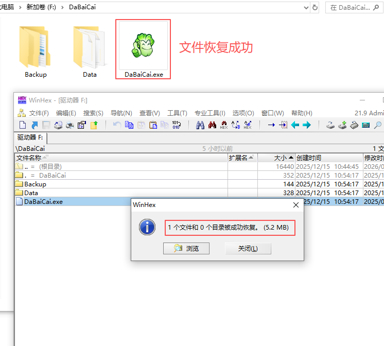Open the 搜索(S) menu
The width and height of the screenshot is (384, 346).
[93, 113]
